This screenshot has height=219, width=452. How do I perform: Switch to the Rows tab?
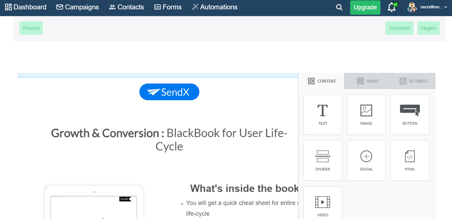coord(367,81)
